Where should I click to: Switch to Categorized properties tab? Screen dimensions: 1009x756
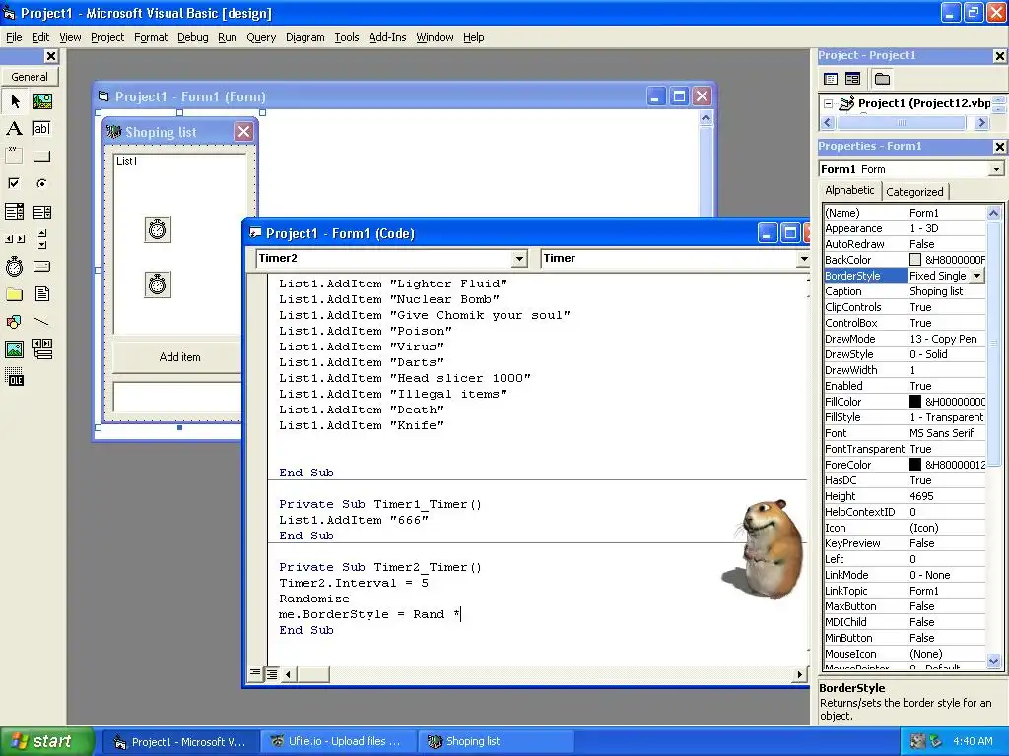pyautogui.click(x=914, y=192)
